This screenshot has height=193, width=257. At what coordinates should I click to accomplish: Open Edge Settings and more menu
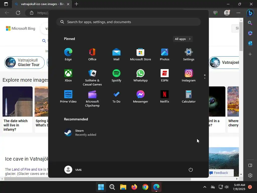coord(238,13)
